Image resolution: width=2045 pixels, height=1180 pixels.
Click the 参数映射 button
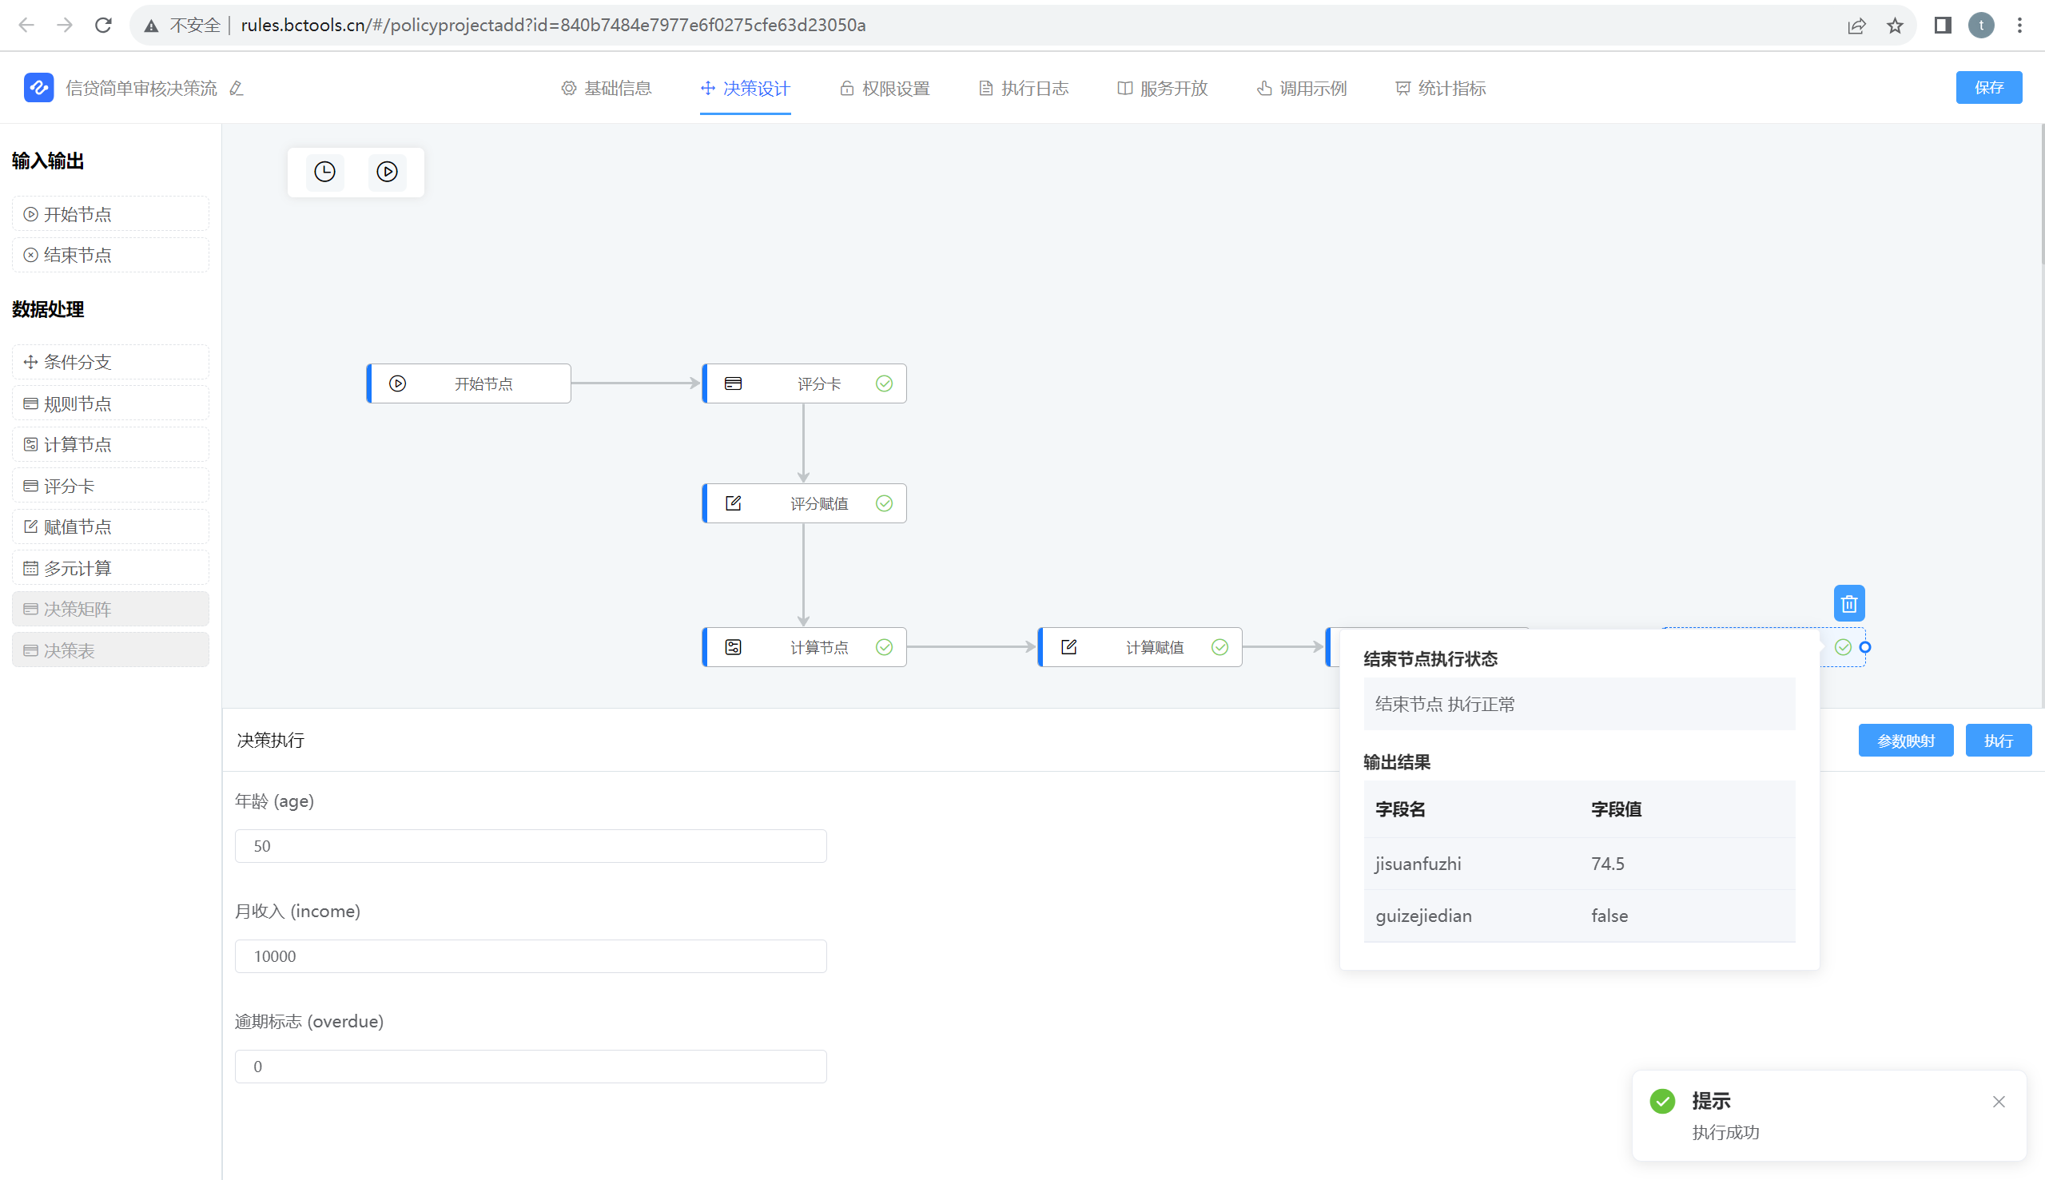click(1906, 741)
